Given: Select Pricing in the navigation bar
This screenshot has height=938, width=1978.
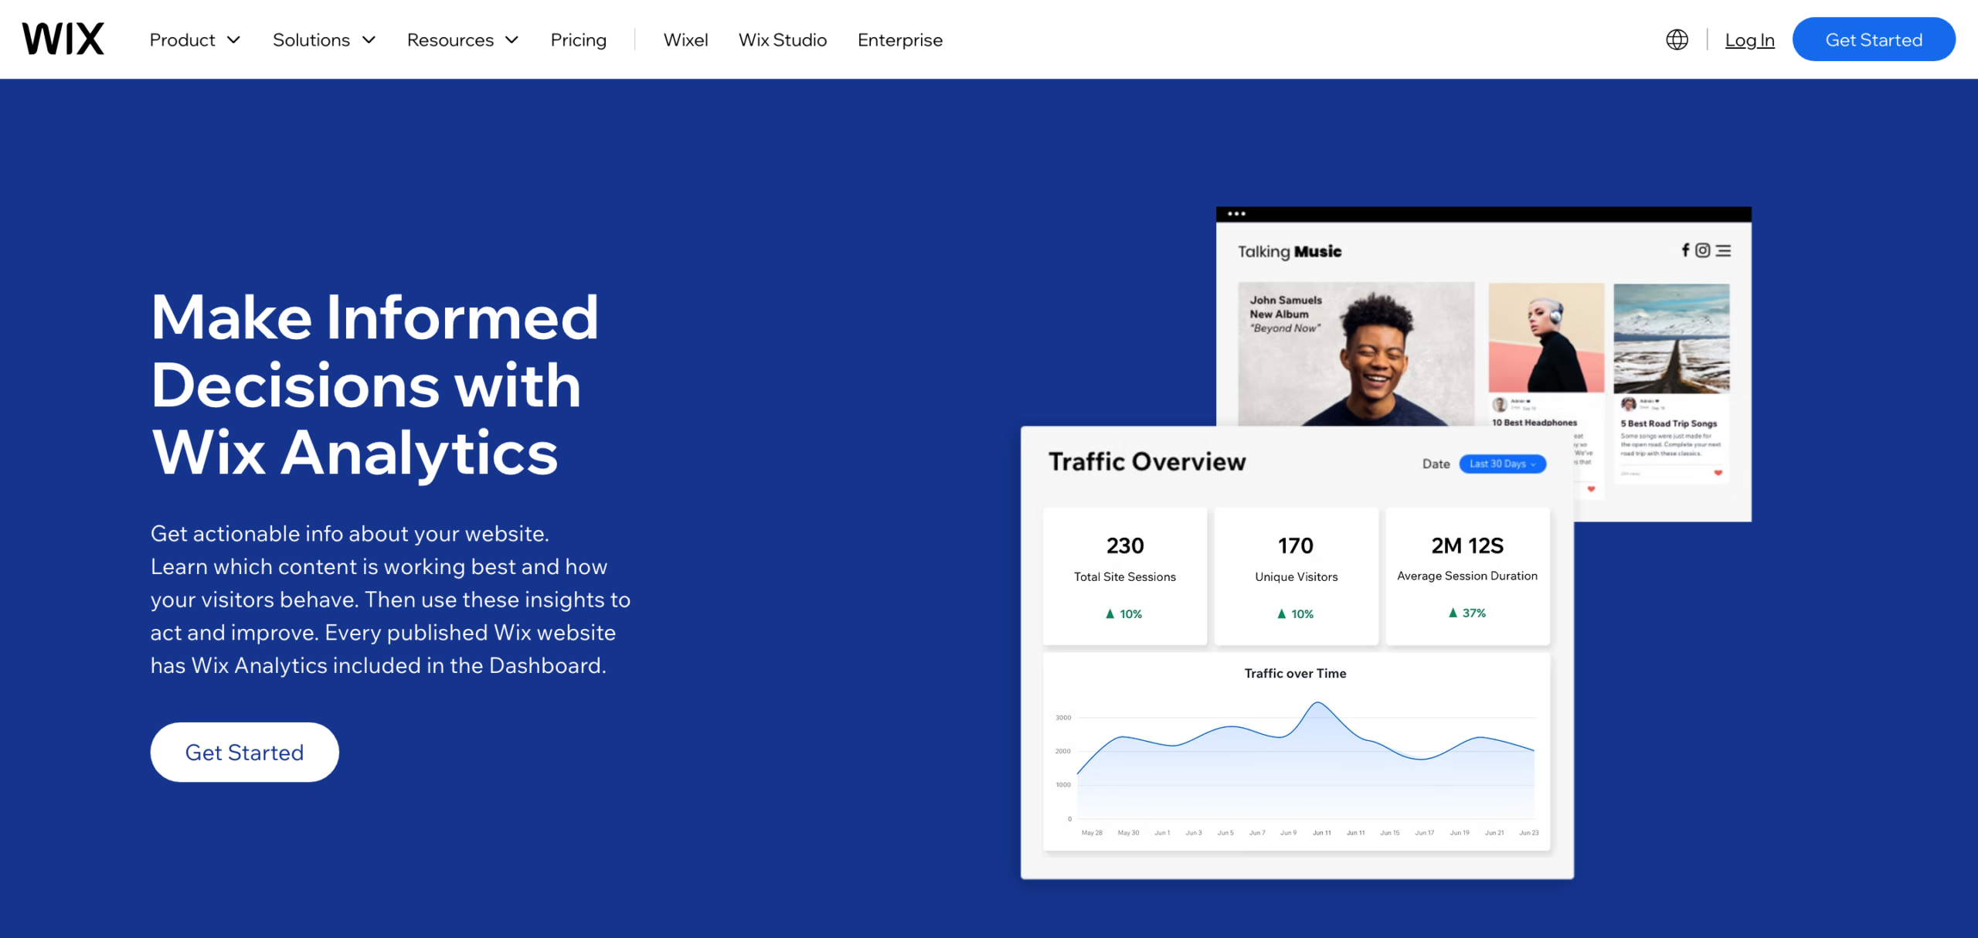Looking at the screenshot, I should (x=578, y=39).
